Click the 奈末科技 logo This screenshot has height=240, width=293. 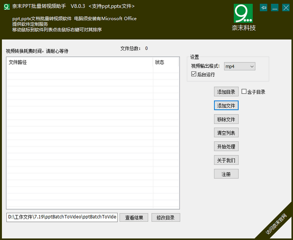(244, 17)
